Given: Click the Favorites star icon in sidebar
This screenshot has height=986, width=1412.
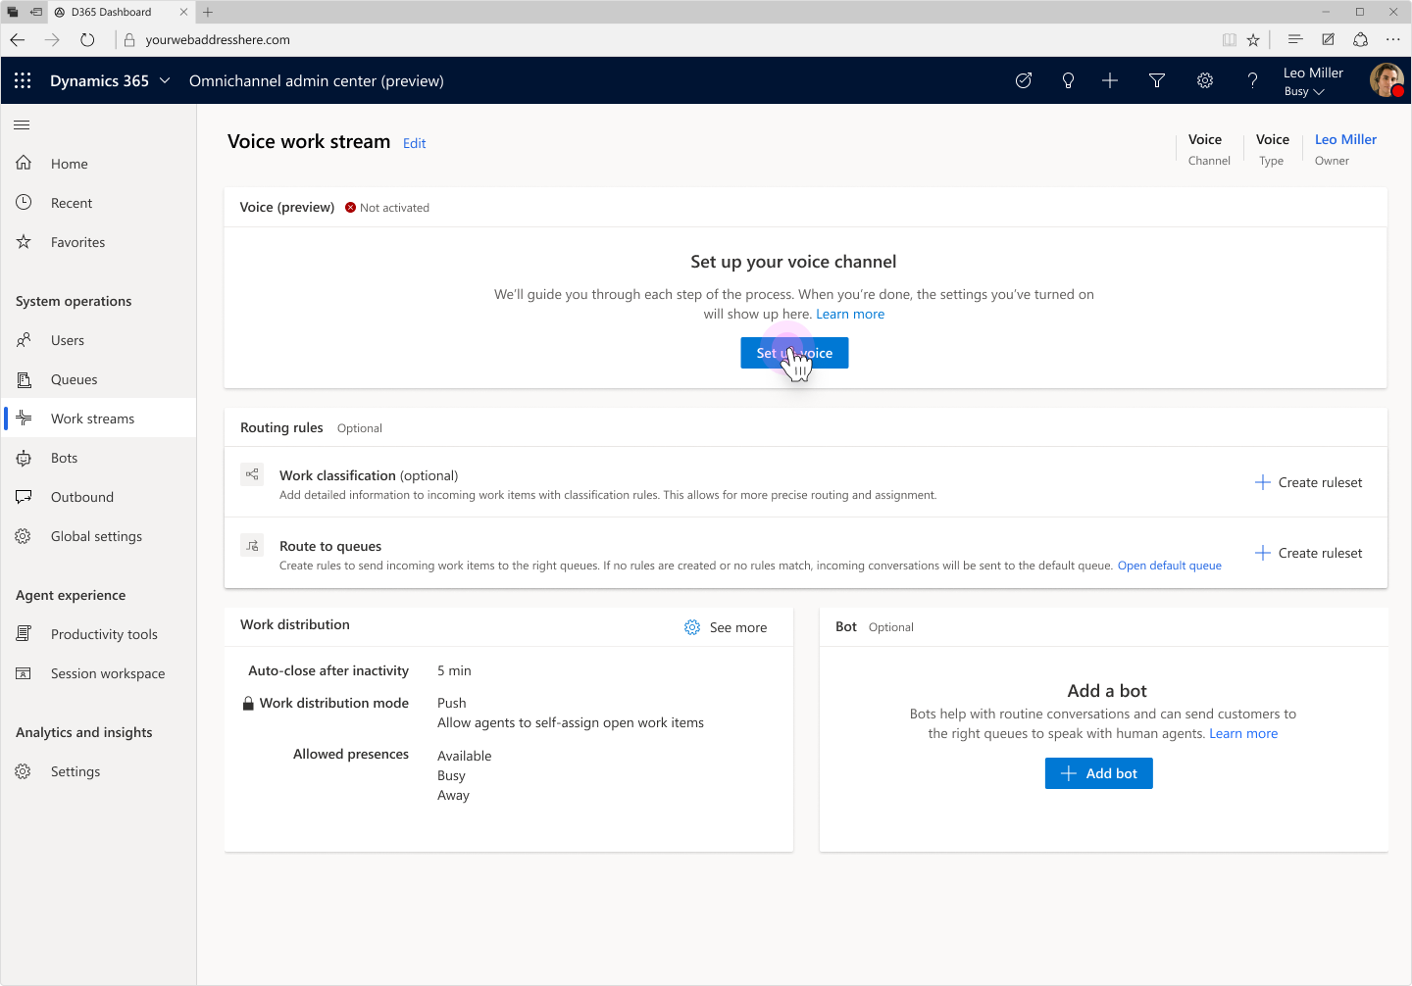Looking at the screenshot, I should pos(24,241).
